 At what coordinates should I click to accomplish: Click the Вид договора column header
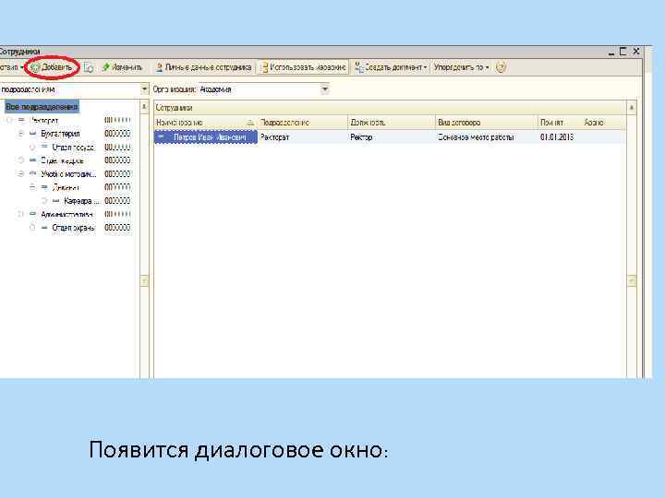[x=487, y=123]
